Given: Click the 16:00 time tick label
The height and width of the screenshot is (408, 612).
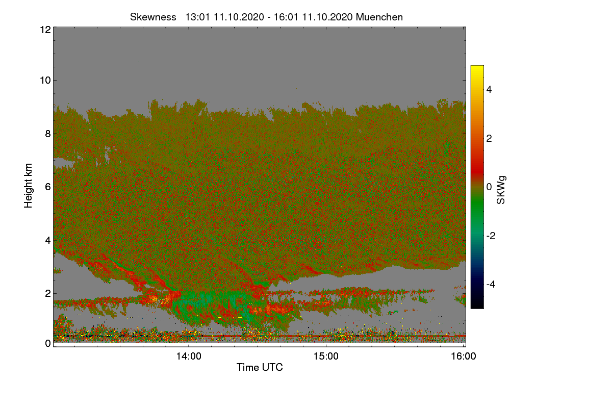Looking at the screenshot, I should click(464, 356).
